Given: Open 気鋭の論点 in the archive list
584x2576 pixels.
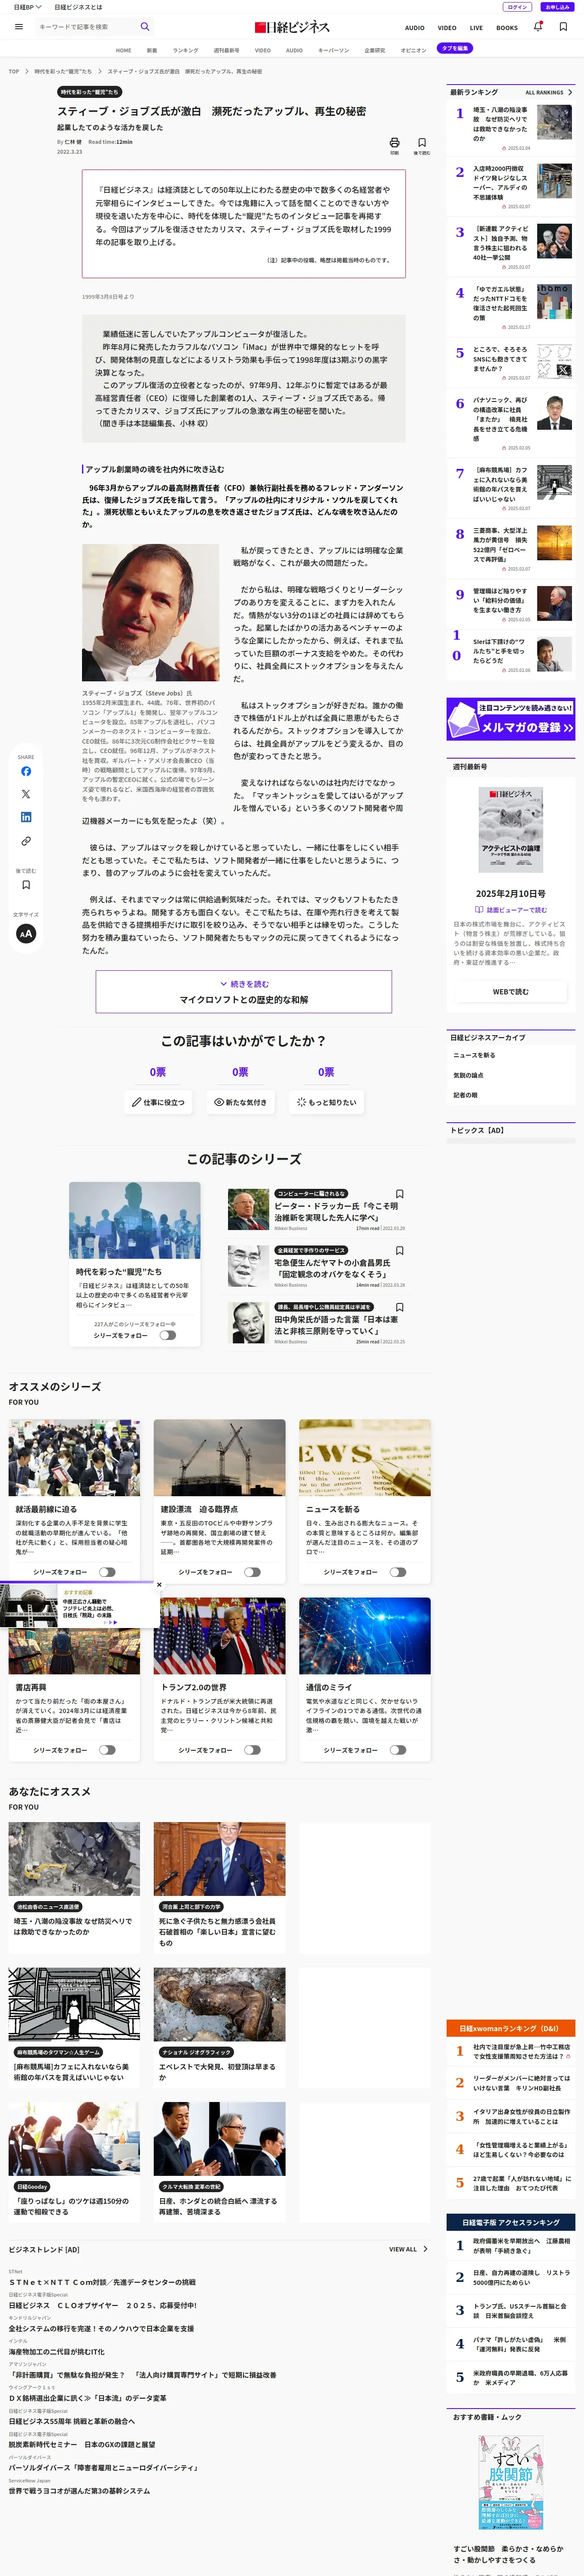Looking at the screenshot, I should click(x=468, y=1075).
